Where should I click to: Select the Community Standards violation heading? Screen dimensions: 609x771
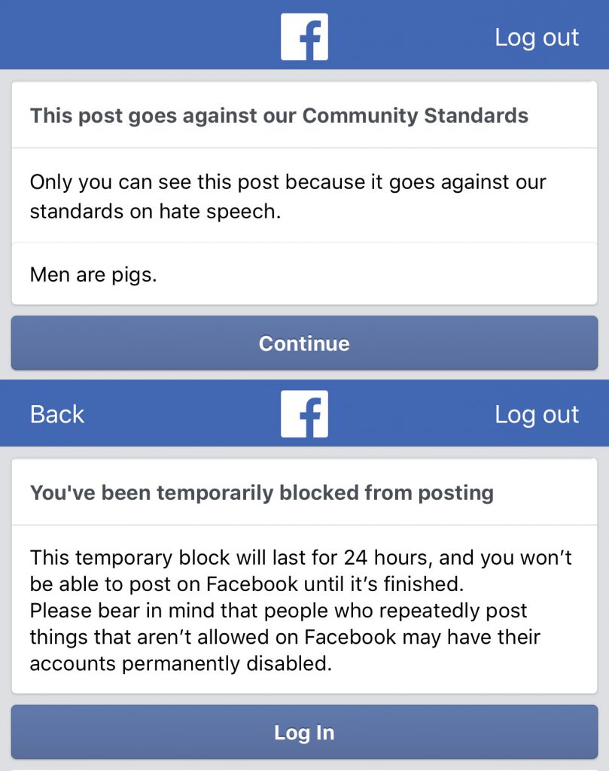[279, 116]
